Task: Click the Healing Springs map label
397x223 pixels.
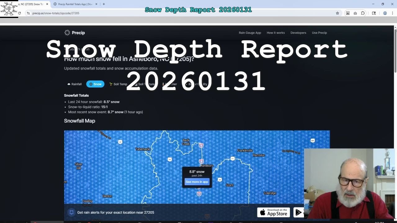Action: pos(87,202)
